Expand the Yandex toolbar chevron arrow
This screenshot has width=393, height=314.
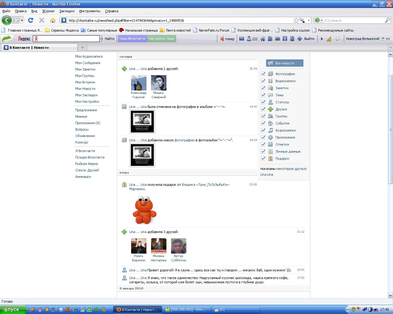point(321,39)
